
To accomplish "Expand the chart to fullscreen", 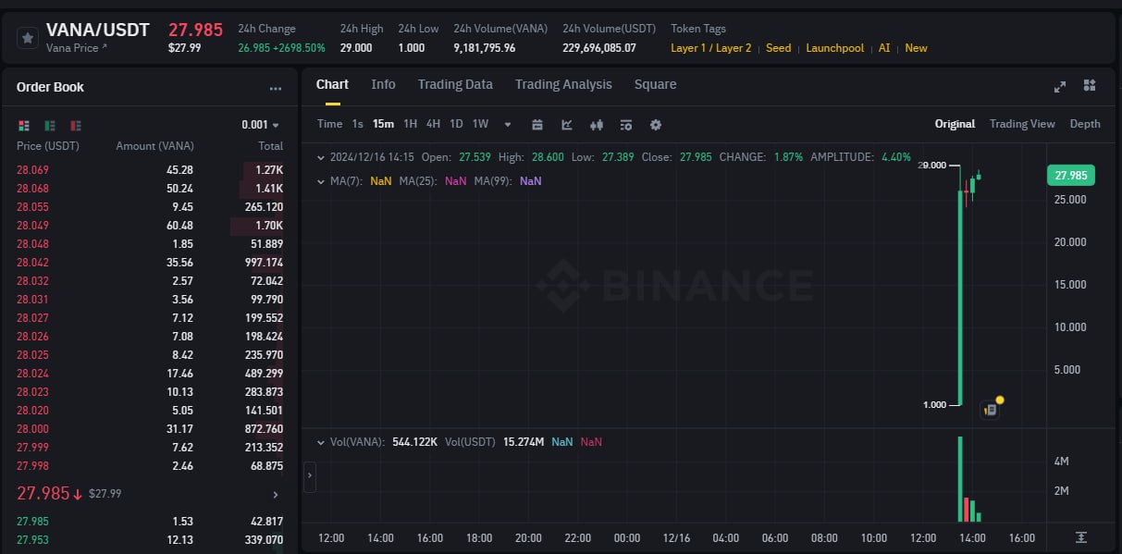I will pos(1060,86).
